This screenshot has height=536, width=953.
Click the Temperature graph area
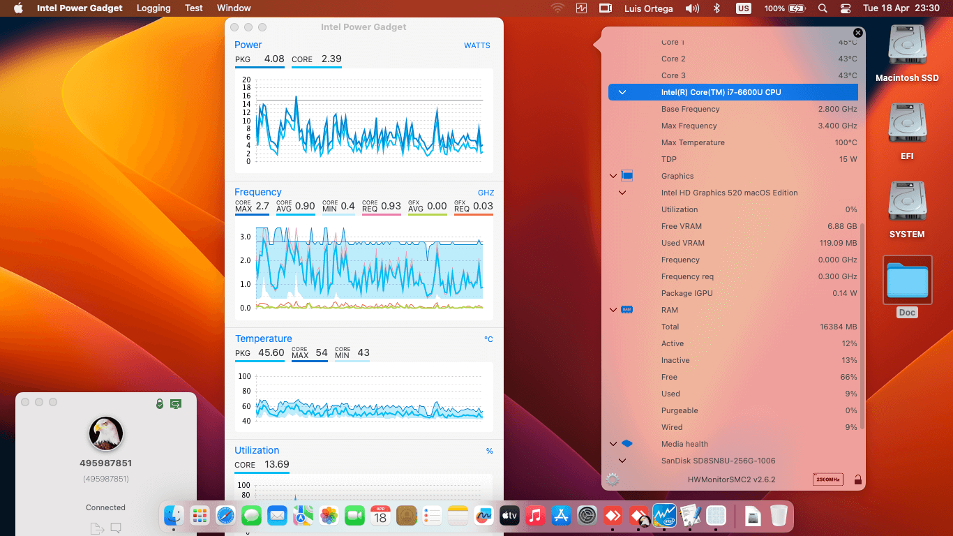tap(363, 398)
